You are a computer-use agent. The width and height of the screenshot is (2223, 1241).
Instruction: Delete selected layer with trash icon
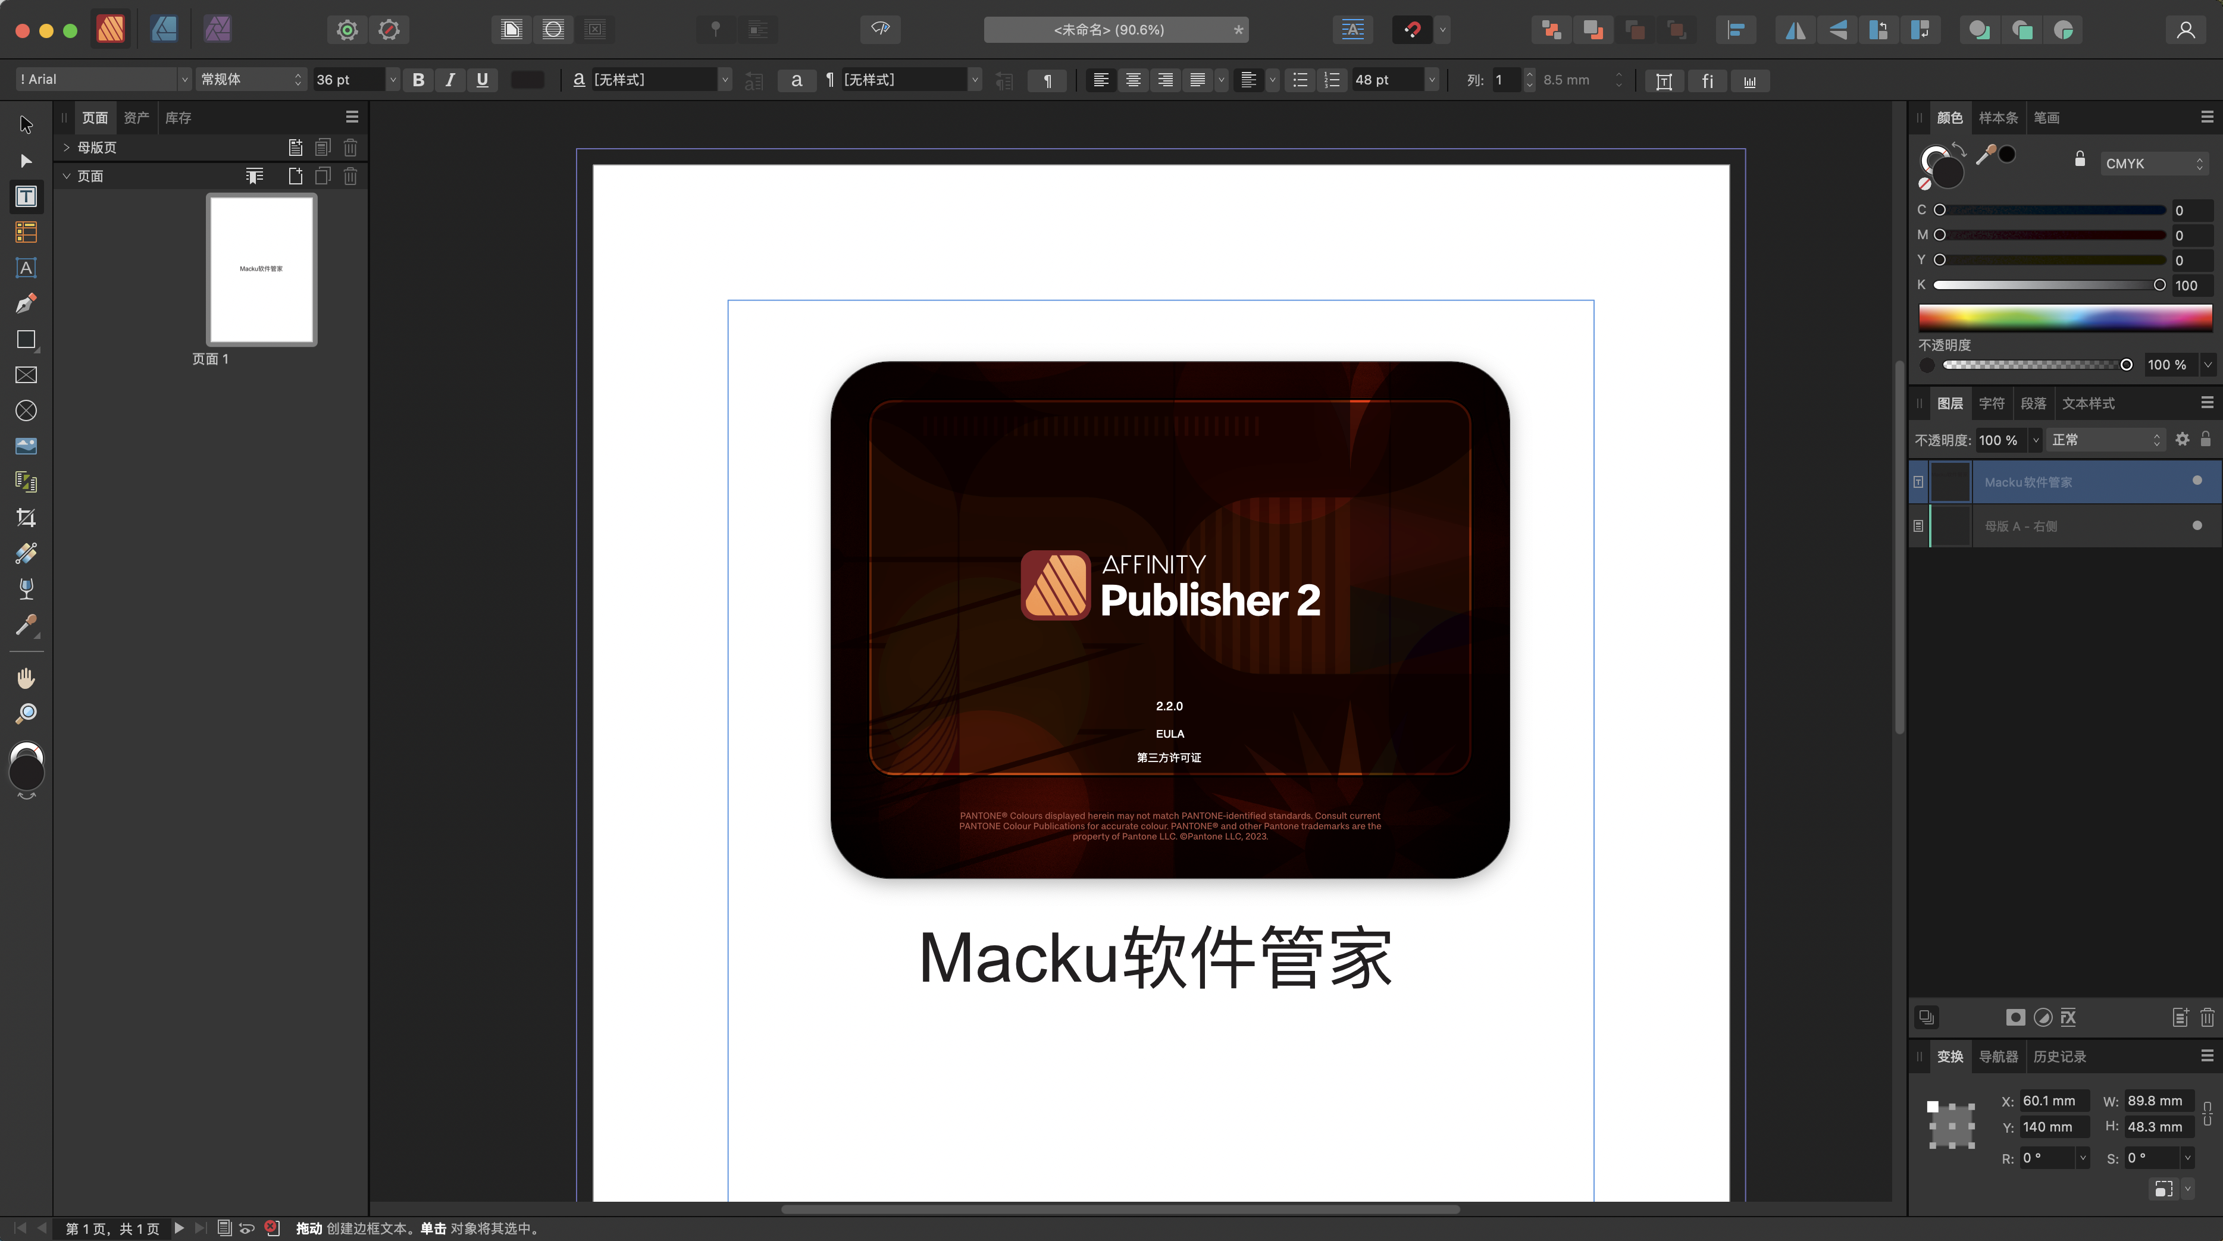click(2208, 1017)
